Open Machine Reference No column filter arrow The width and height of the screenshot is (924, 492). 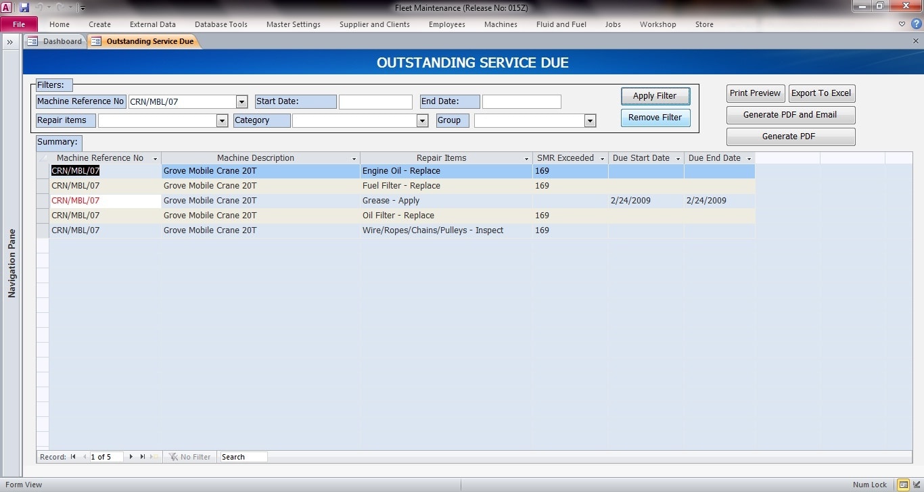[155, 158]
